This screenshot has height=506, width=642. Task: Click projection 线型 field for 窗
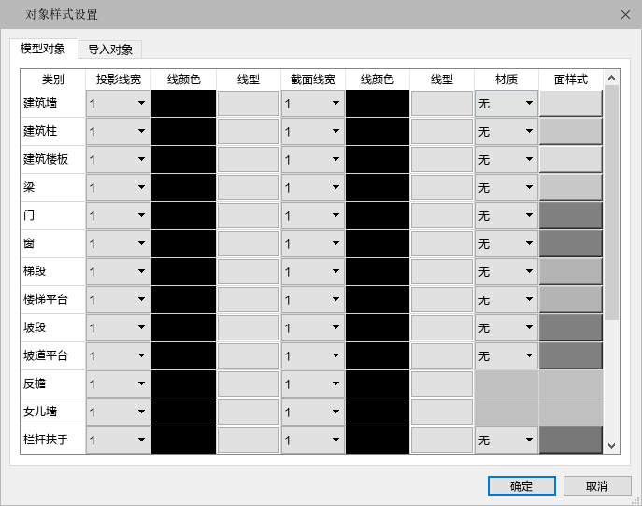(249, 243)
